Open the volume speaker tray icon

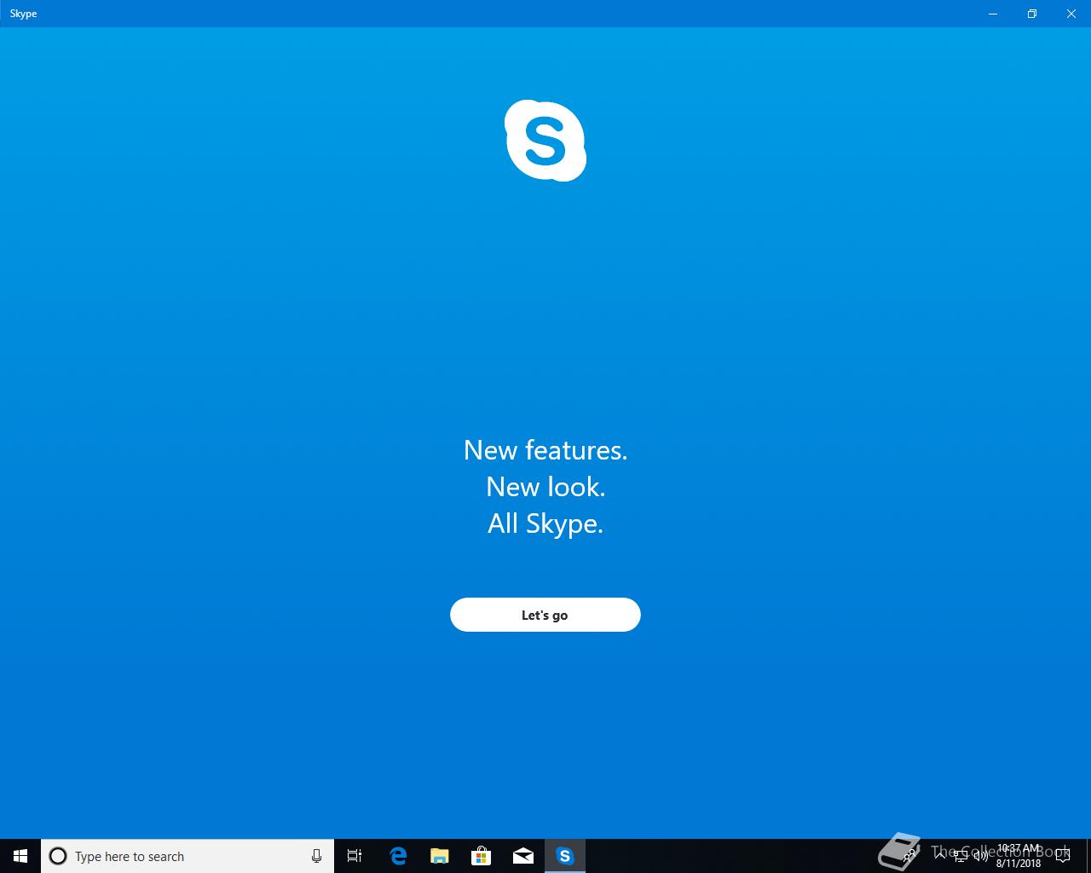click(981, 856)
